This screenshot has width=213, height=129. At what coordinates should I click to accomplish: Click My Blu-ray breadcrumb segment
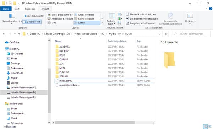click(x=115, y=34)
